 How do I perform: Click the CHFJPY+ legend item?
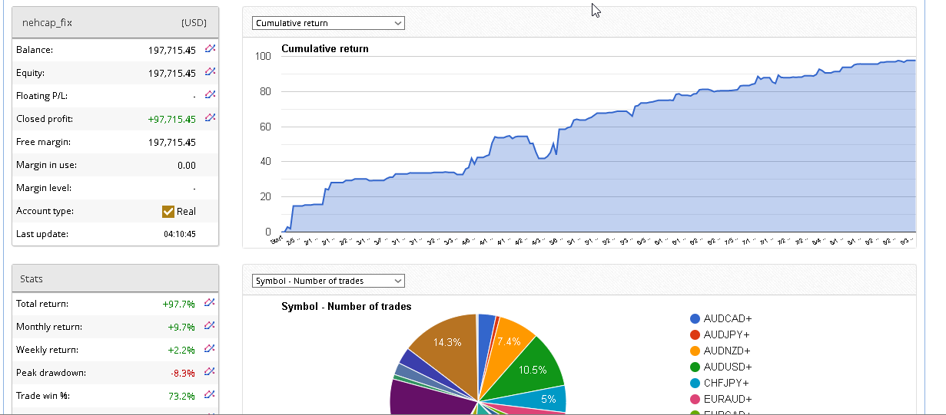pos(727,383)
